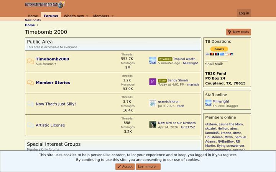Open member utsteve's profile
This screenshot has height=172, width=276.
click(x=211, y=124)
